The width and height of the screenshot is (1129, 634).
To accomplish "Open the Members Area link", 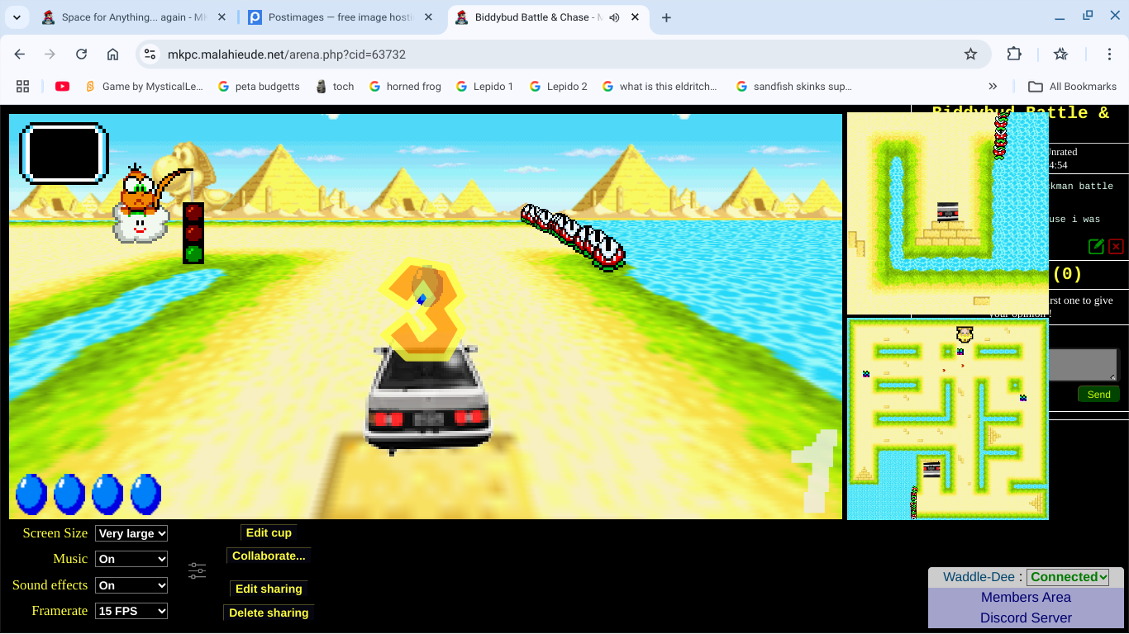I will pyautogui.click(x=1026, y=597).
